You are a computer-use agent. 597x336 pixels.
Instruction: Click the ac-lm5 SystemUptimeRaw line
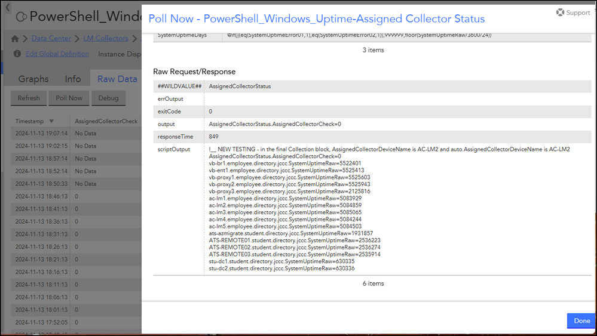tap(285, 226)
